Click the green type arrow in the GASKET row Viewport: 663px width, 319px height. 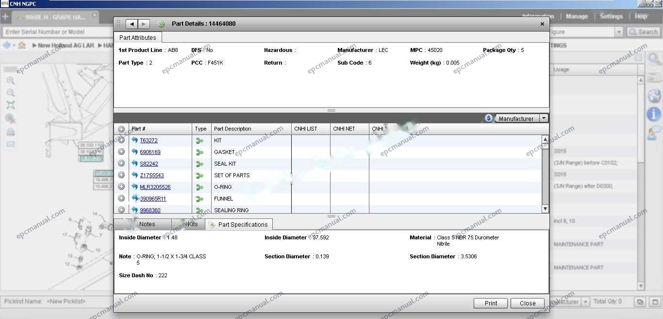point(199,152)
